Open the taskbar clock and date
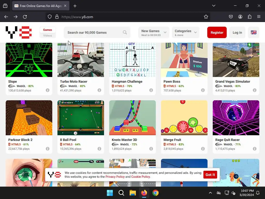This screenshot has width=265, height=199. click(x=247, y=193)
